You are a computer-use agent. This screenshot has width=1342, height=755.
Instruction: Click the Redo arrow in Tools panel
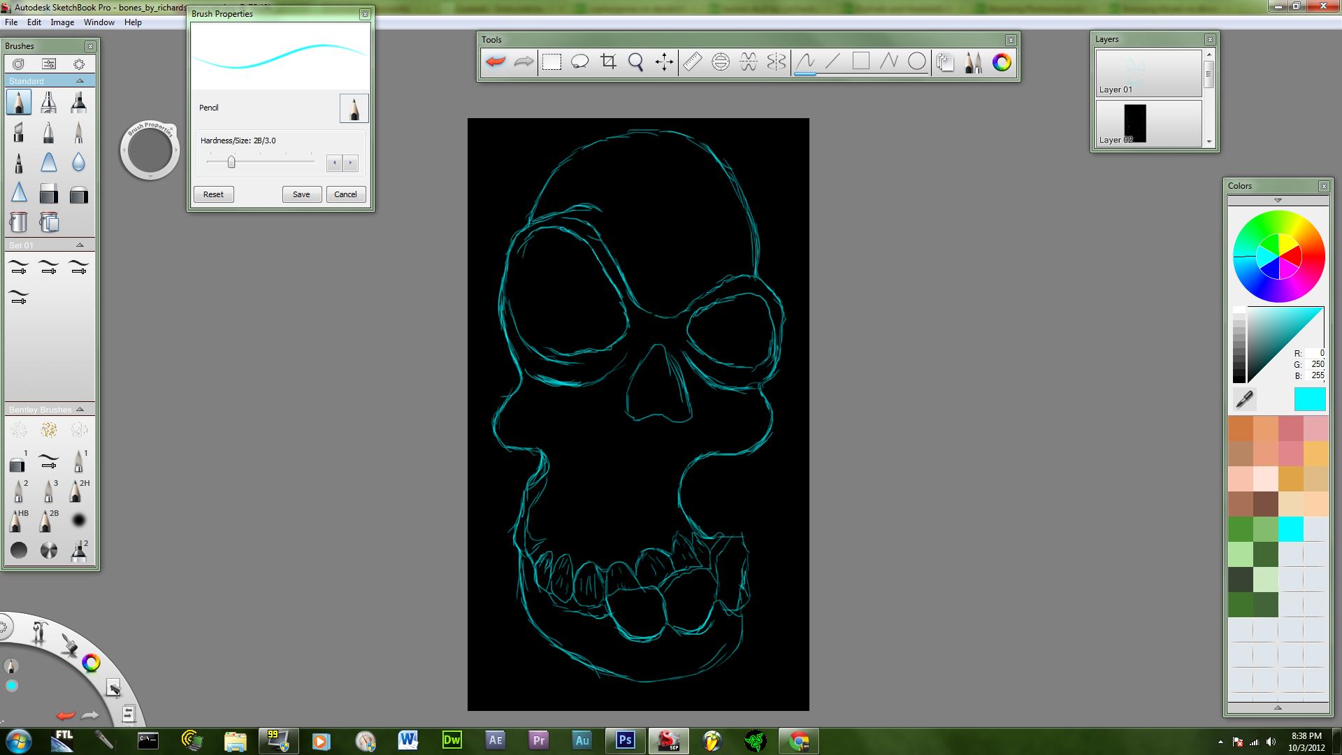pos(524,62)
